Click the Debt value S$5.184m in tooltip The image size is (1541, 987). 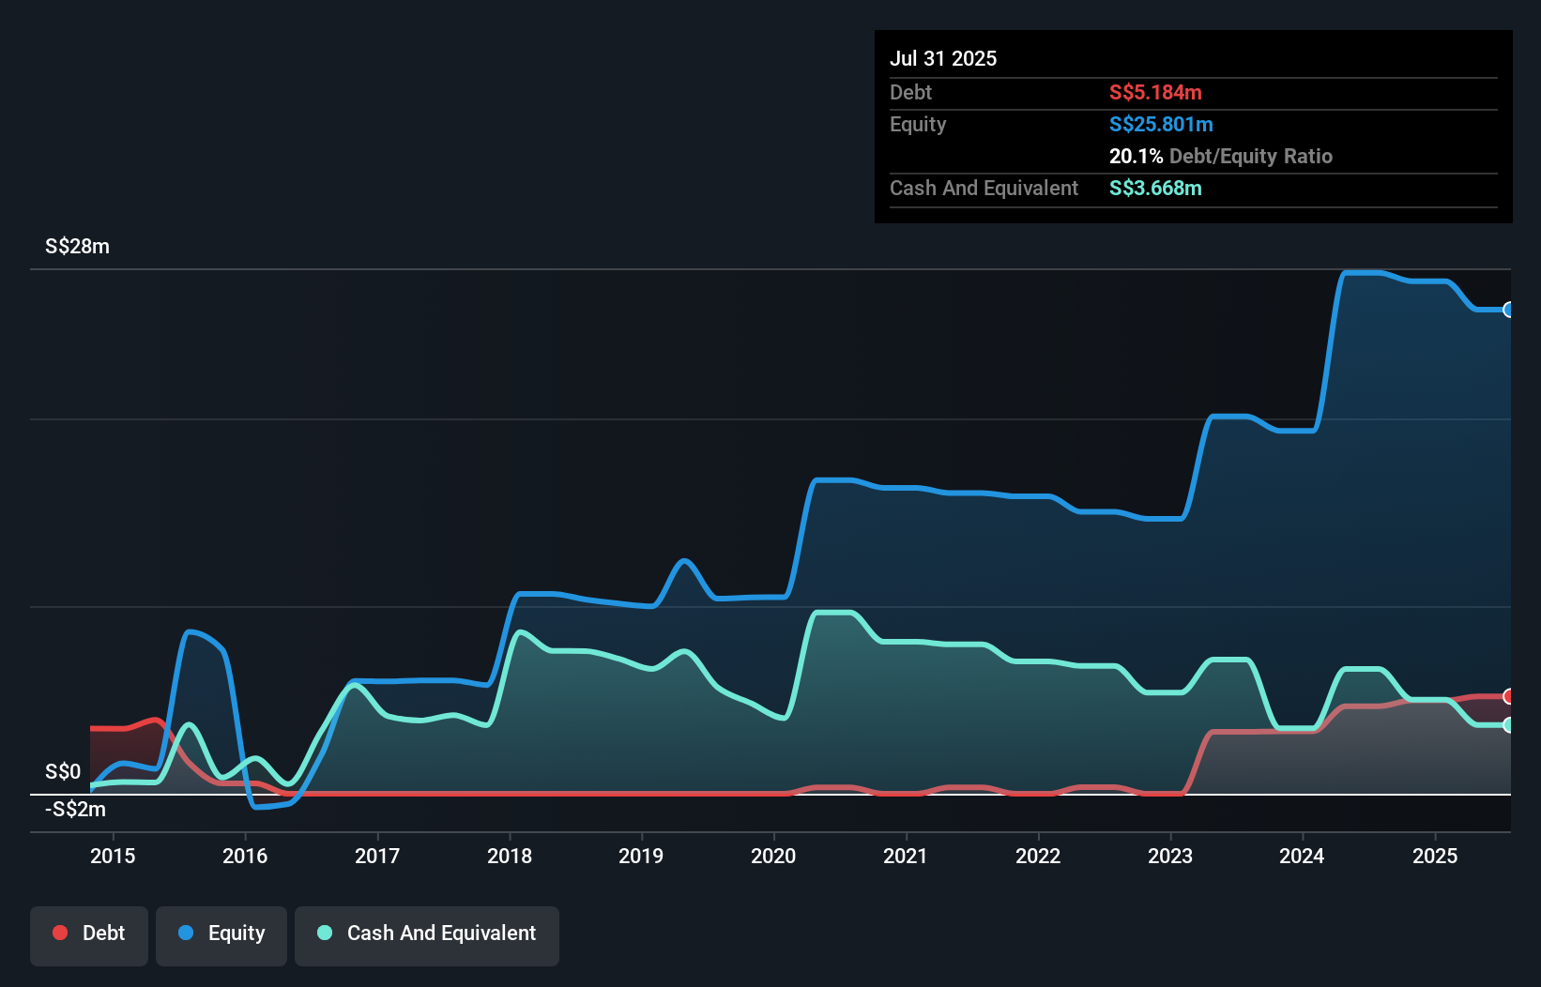click(1155, 92)
